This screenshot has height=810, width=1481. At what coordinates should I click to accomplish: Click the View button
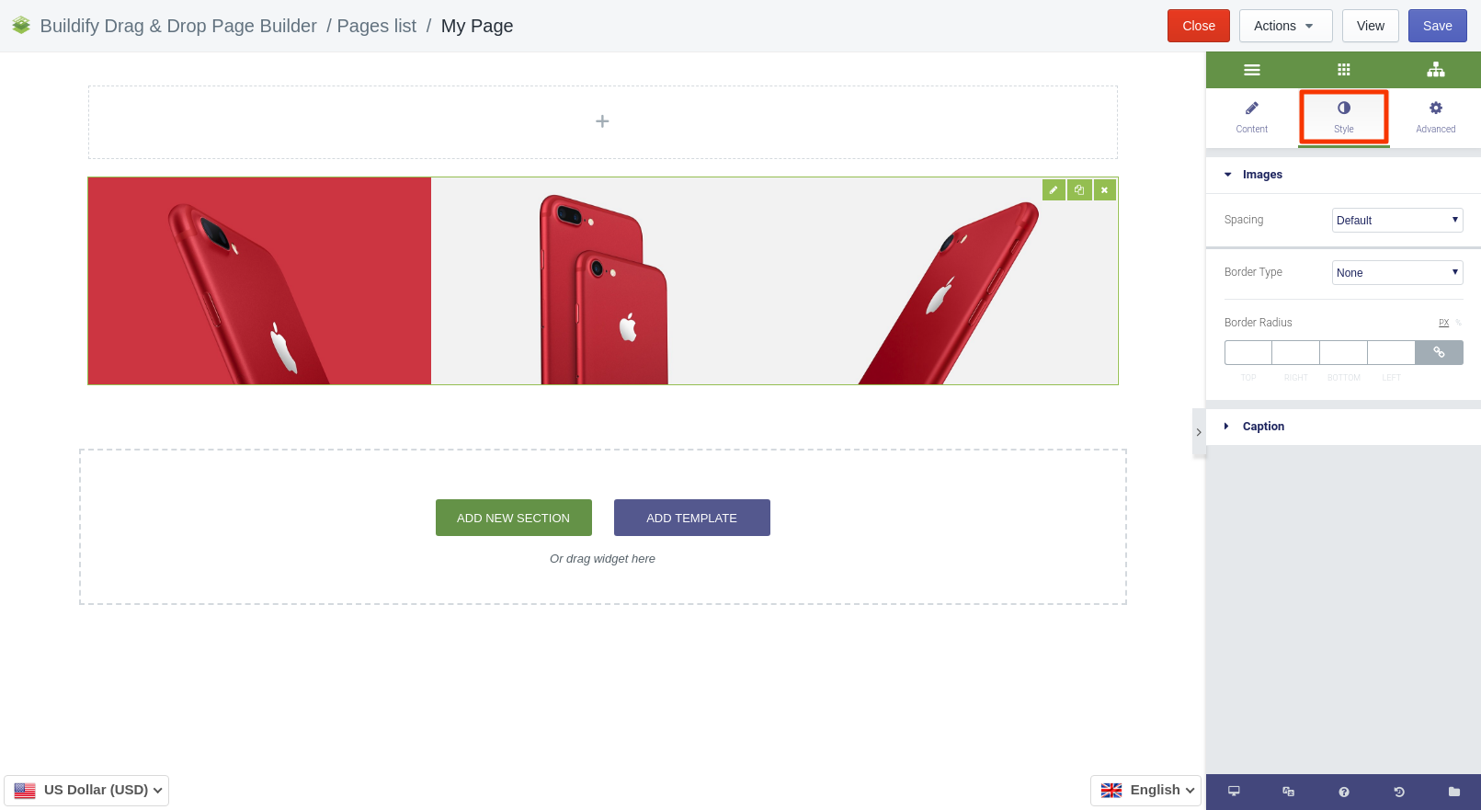[1370, 26]
